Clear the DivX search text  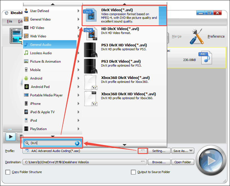coord(77,143)
